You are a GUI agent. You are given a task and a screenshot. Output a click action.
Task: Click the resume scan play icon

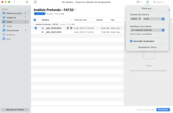tap(35, 2)
